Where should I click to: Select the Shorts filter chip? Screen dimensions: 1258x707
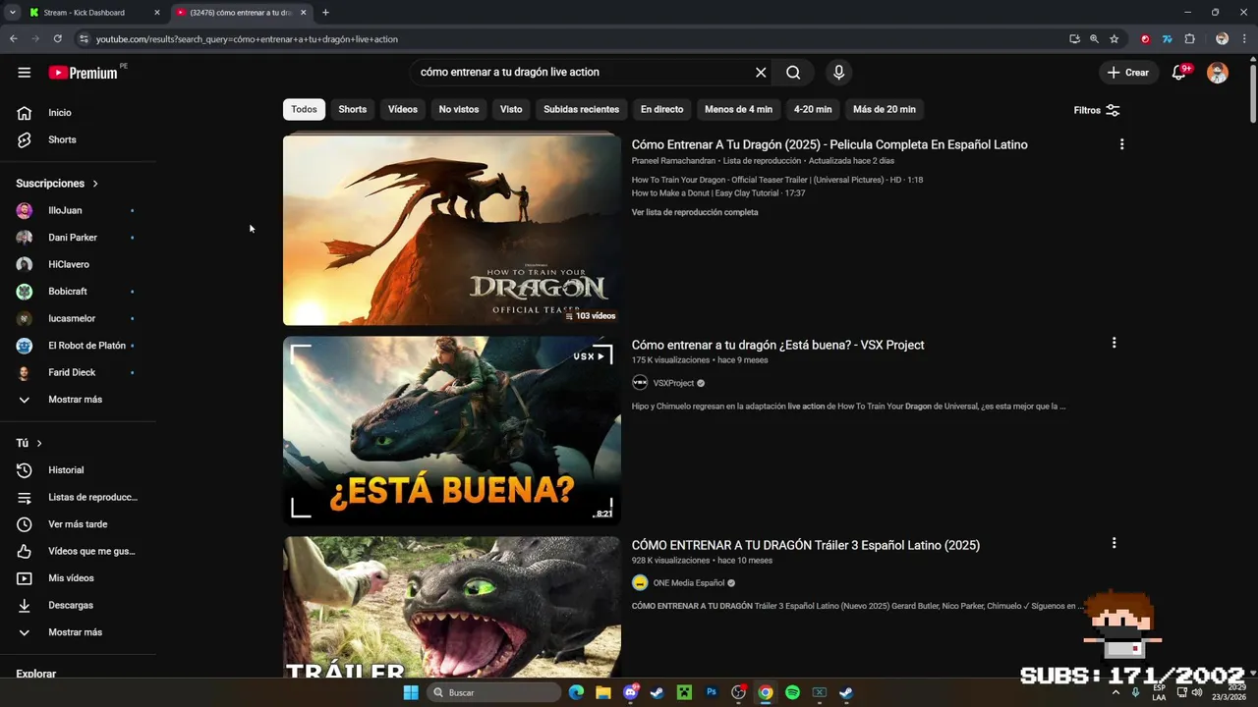[x=352, y=109]
